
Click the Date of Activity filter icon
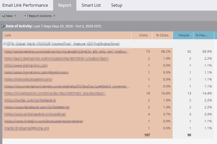(x=3, y=26)
